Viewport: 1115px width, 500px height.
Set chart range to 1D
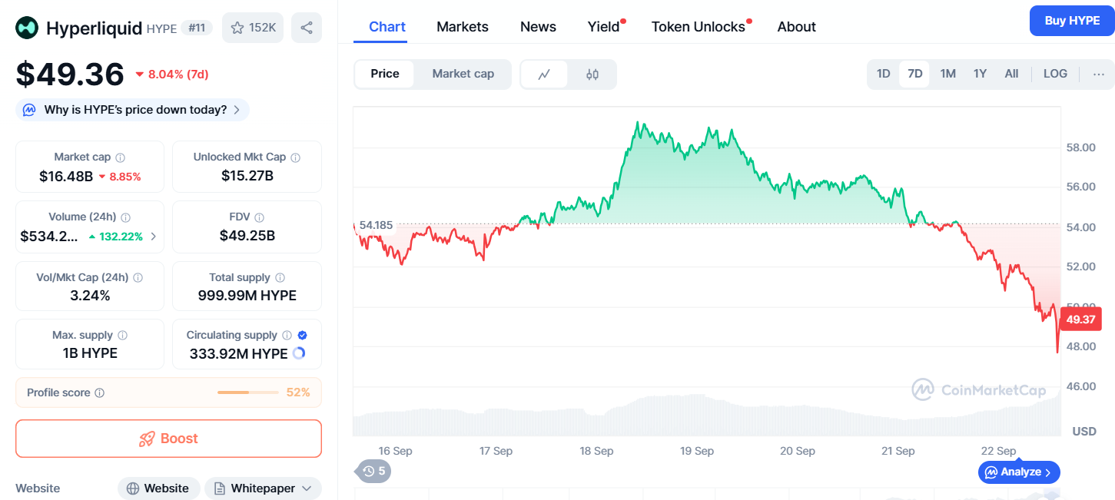pyautogui.click(x=884, y=74)
